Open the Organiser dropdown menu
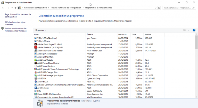Screen dimensions: 198x108 (x=41, y=30)
